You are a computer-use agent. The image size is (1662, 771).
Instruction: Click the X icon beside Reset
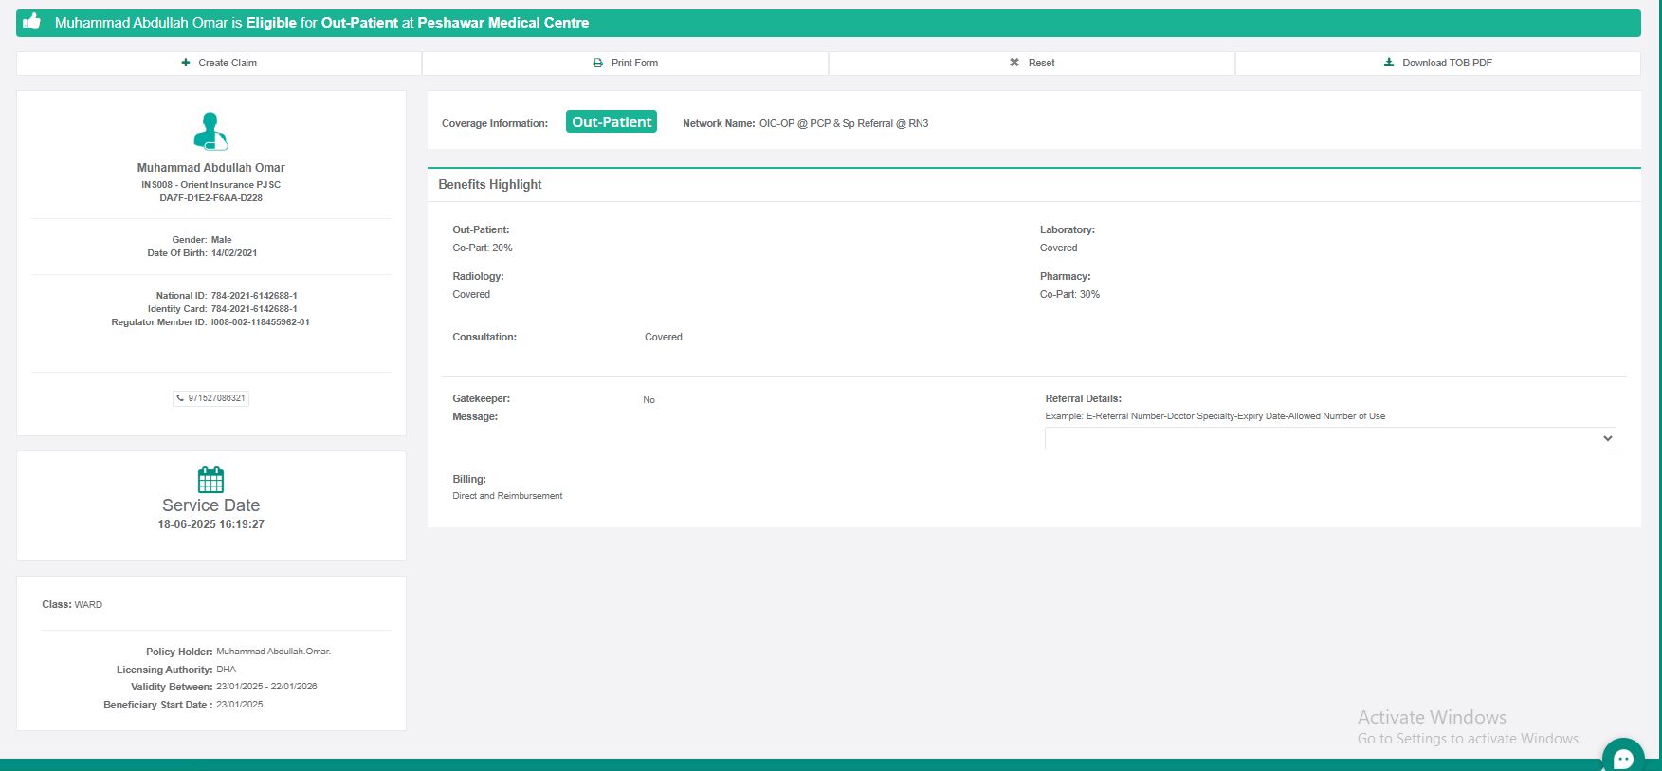coord(1014,63)
